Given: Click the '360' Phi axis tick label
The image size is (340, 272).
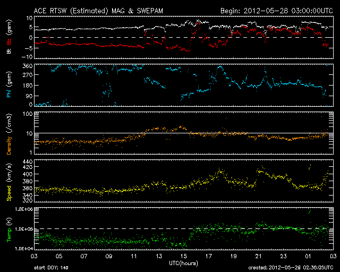Looking at the screenshot, I should (27, 66).
